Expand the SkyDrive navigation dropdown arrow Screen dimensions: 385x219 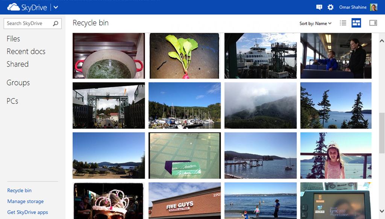click(x=56, y=7)
